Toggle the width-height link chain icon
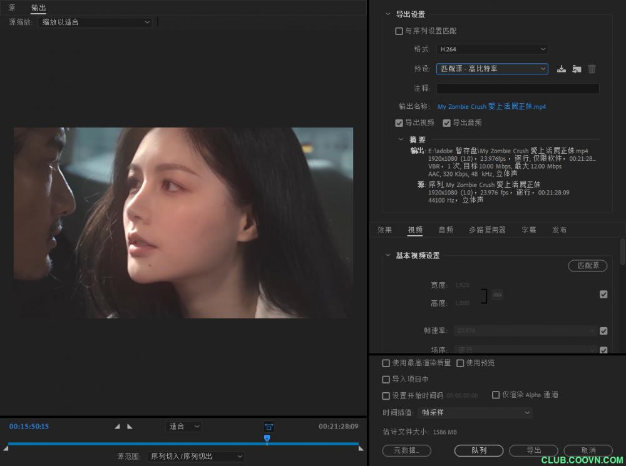This screenshot has height=466, width=626. click(x=498, y=295)
